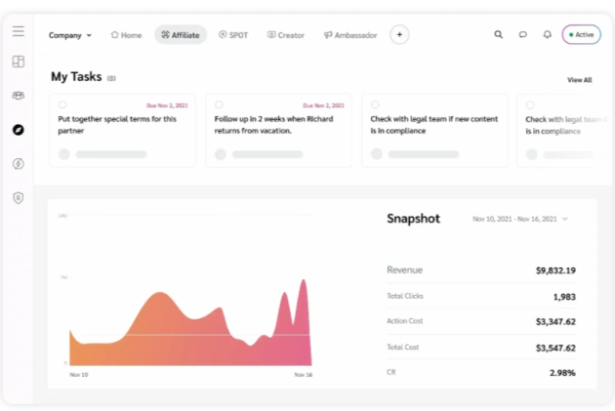
Task: Open the hamburger menu in sidebar
Action: [18, 31]
